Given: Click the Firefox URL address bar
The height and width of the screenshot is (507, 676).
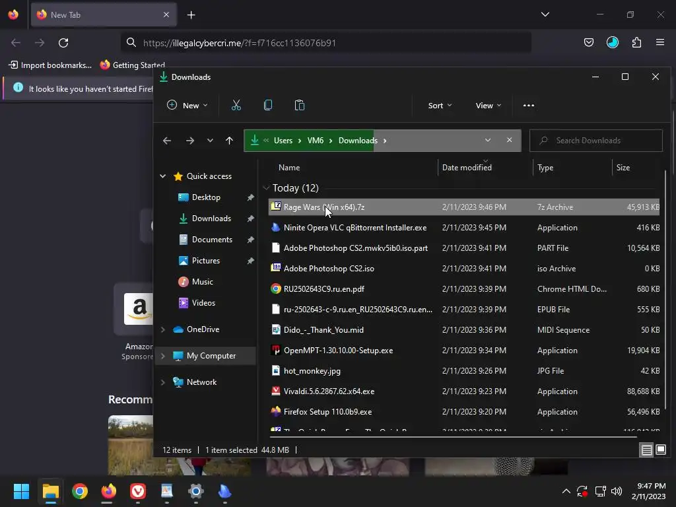Looking at the screenshot, I should point(326,43).
